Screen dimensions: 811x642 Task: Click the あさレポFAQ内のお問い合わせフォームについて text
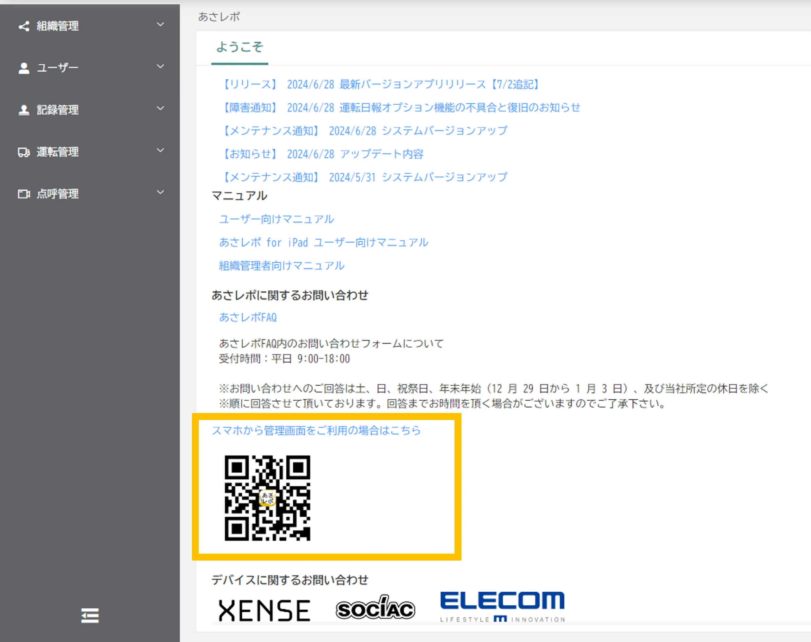[x=332, y=343]
